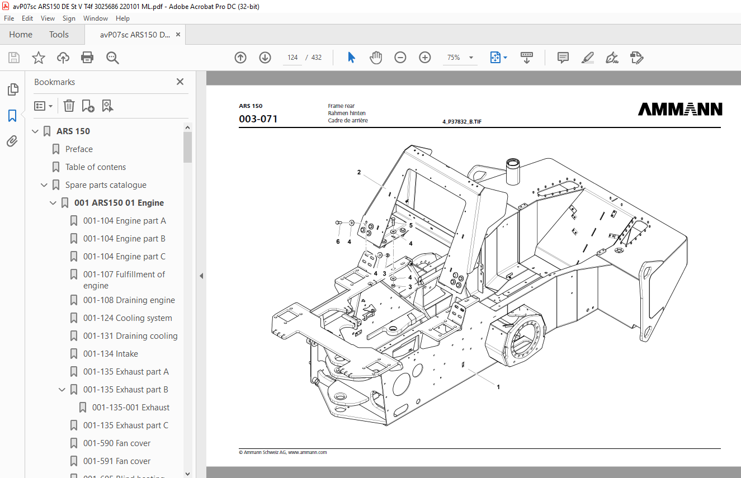Click the www.ammann.com link in the page footer
741x478 pixels.
pyautogui.click(x=307, y=452)
